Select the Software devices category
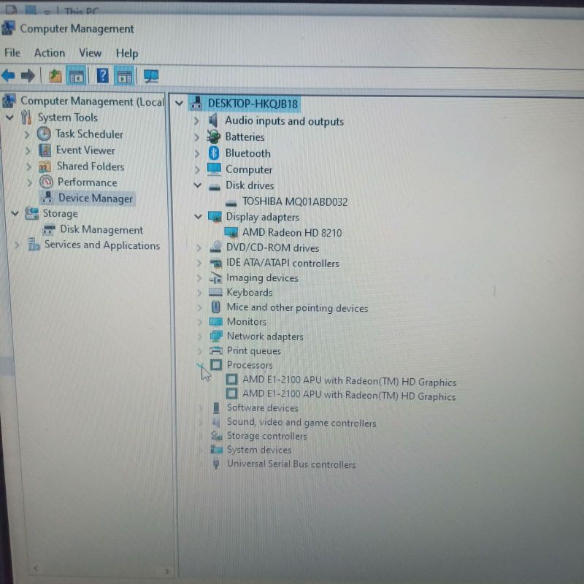Screen dimensions: 584x584 pos(263,408)
